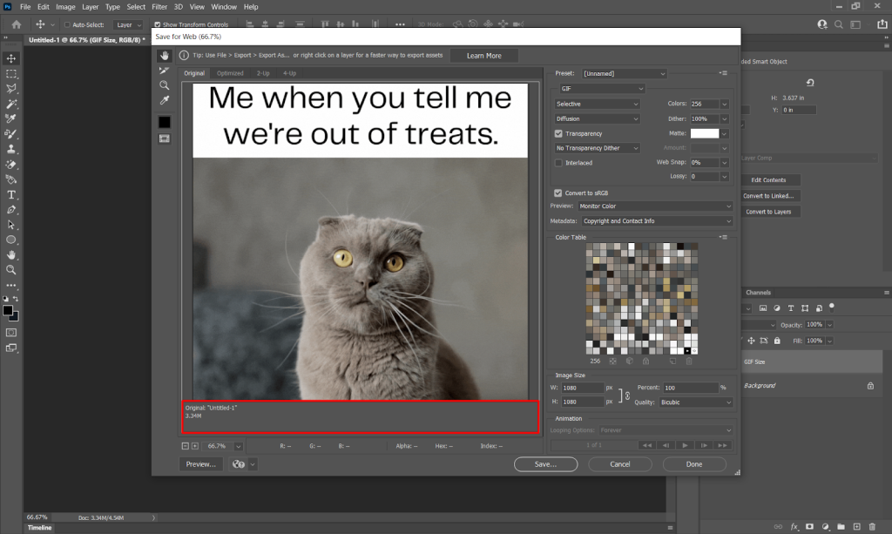The height and width of the screenshot is (534, 892).
Task: Open the Colors 256 dropdown
Action: pyautogui.click(x=724, y=104)
